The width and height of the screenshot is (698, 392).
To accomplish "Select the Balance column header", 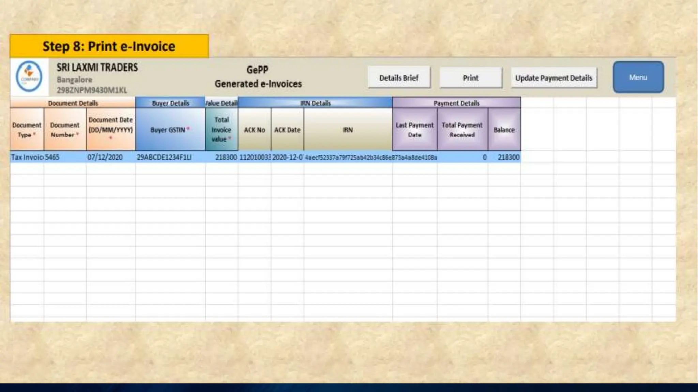I will 504,130.
